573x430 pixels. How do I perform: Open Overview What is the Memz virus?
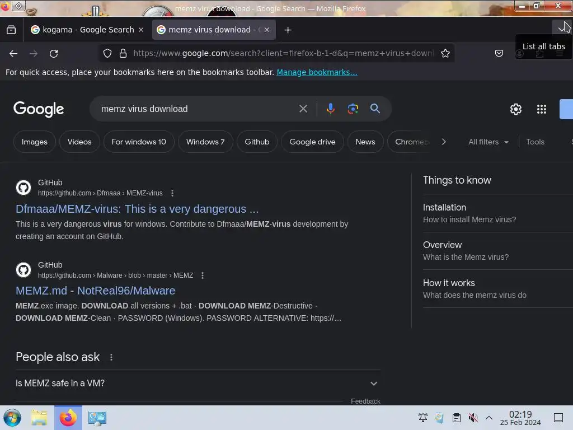tap(497, 251)
